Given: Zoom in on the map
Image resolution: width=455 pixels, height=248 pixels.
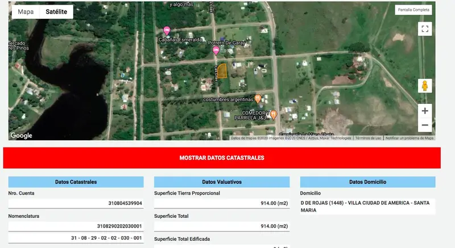Looking at the screenshot, I should pyautogui.click(x=425, y=111).
